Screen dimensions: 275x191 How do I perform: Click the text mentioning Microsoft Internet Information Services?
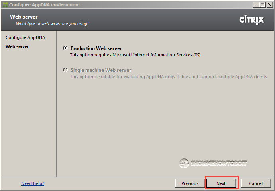click(135, 55)
